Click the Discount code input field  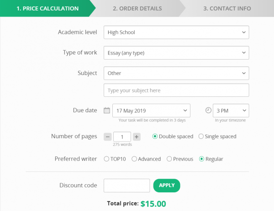(x=127, y=186)
